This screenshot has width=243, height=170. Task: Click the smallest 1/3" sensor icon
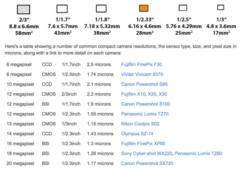tap(220, 7)
